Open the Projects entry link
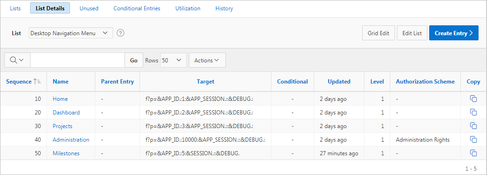487x175 pixels. tap(62, 126)
